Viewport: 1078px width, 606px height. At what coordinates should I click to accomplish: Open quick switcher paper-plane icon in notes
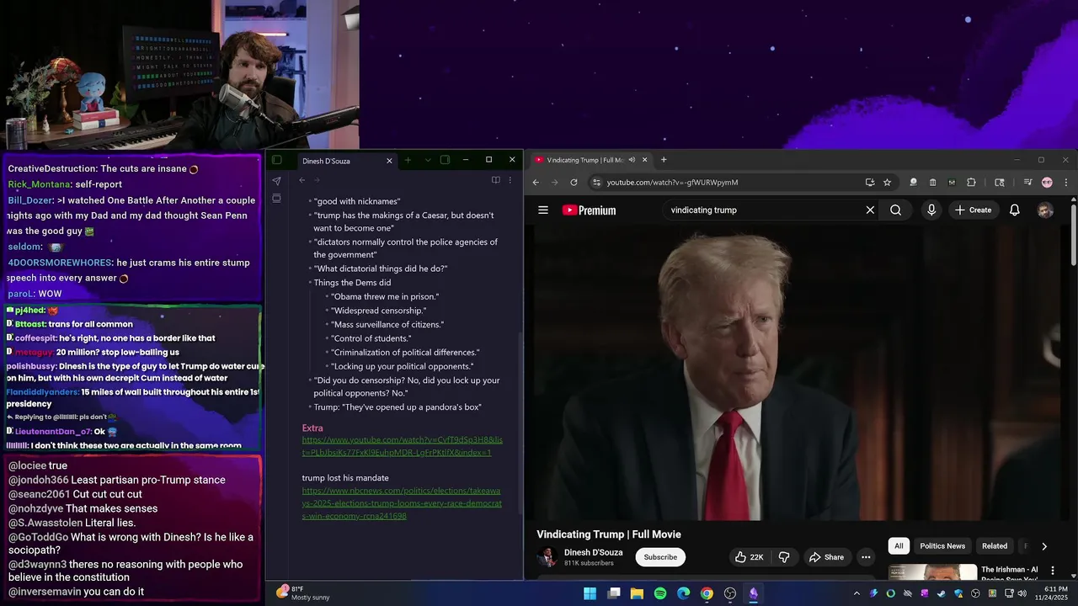click(276, 180)
